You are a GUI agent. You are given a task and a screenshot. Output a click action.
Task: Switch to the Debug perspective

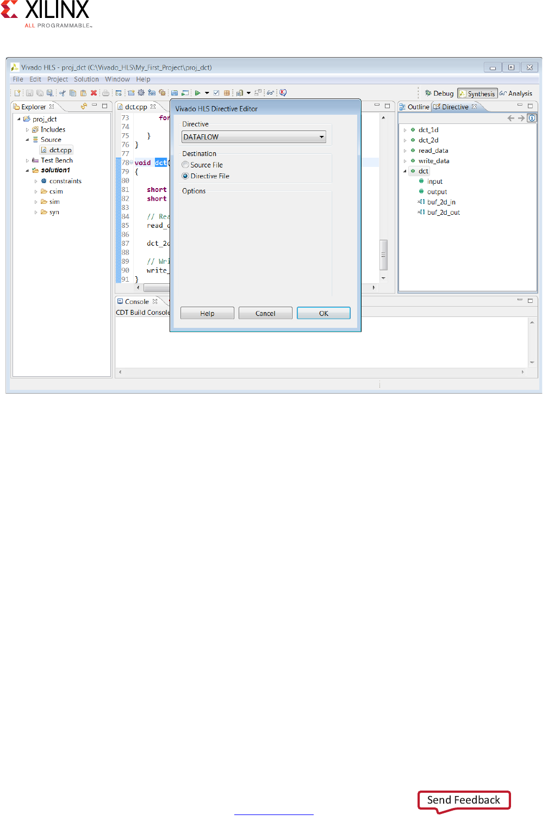pyautogui.click(x=439, y=94)
